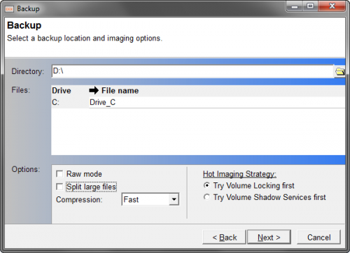
Task: Maximize the Backup window
Action: pyautogui.click(x=310, y=6)
